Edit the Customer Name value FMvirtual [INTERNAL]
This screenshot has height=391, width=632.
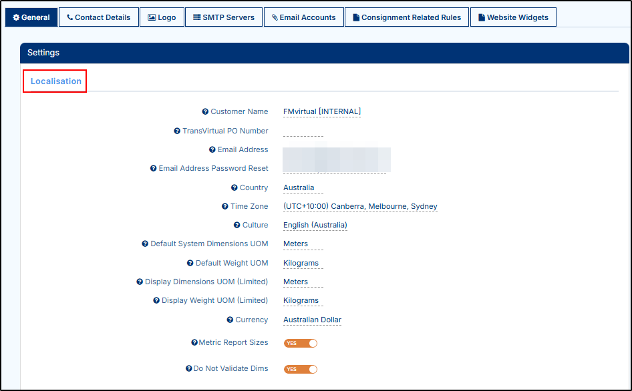[x=321, y=112]
